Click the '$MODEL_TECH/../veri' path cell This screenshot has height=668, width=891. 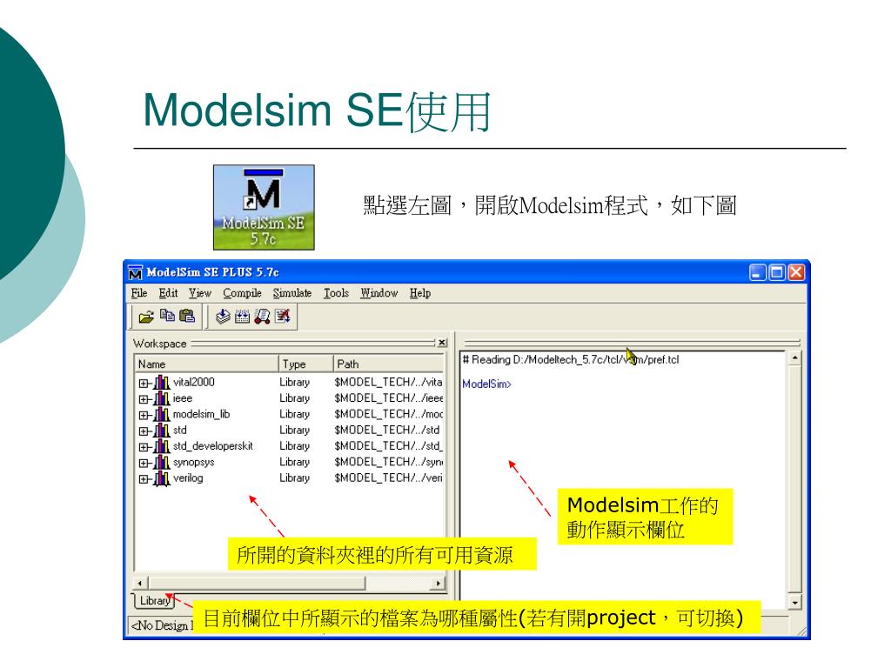tap(389, 478)
